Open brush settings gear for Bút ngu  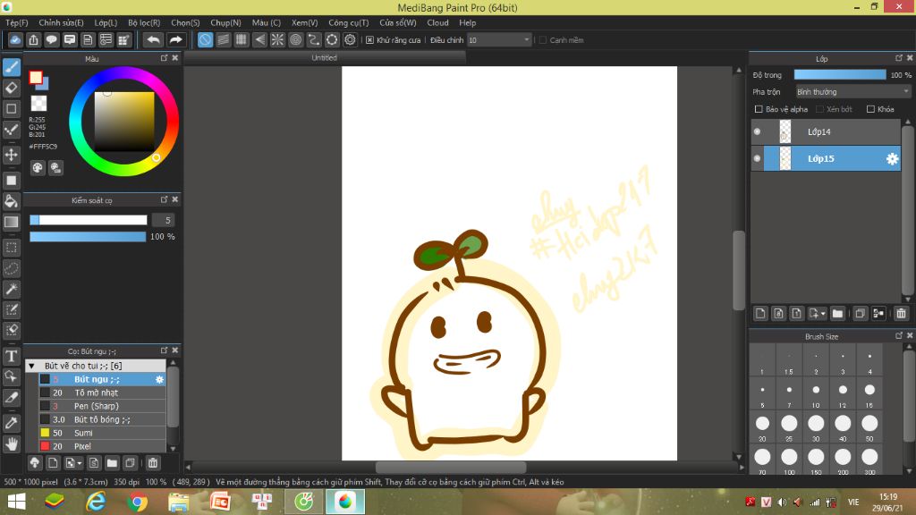(x=159, y=379)
